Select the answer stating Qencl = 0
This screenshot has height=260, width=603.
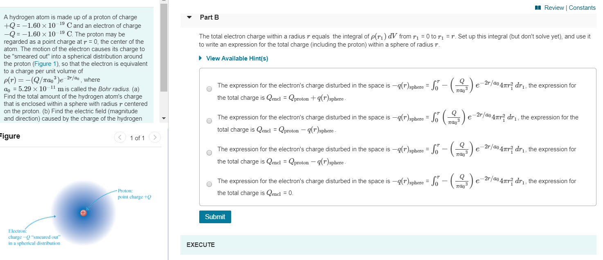tap(209, 184)
